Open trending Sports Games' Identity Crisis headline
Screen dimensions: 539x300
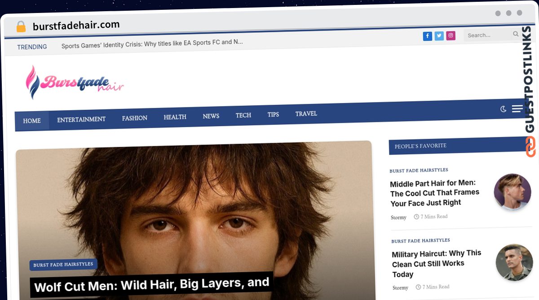pos(152,43)
